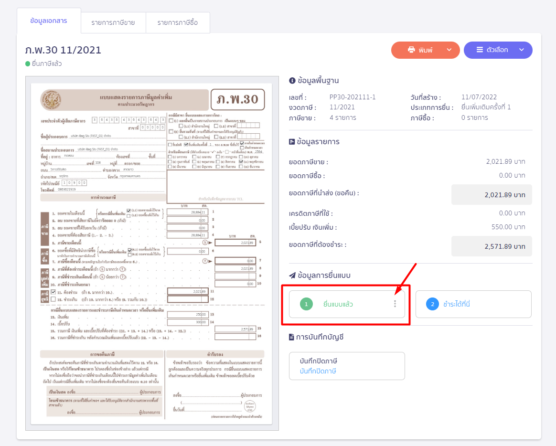Click the green ยื่นภาษีแล้ว status dot
Image resolution: width=556 pixels, height=446 pixels.
(28, 64)
